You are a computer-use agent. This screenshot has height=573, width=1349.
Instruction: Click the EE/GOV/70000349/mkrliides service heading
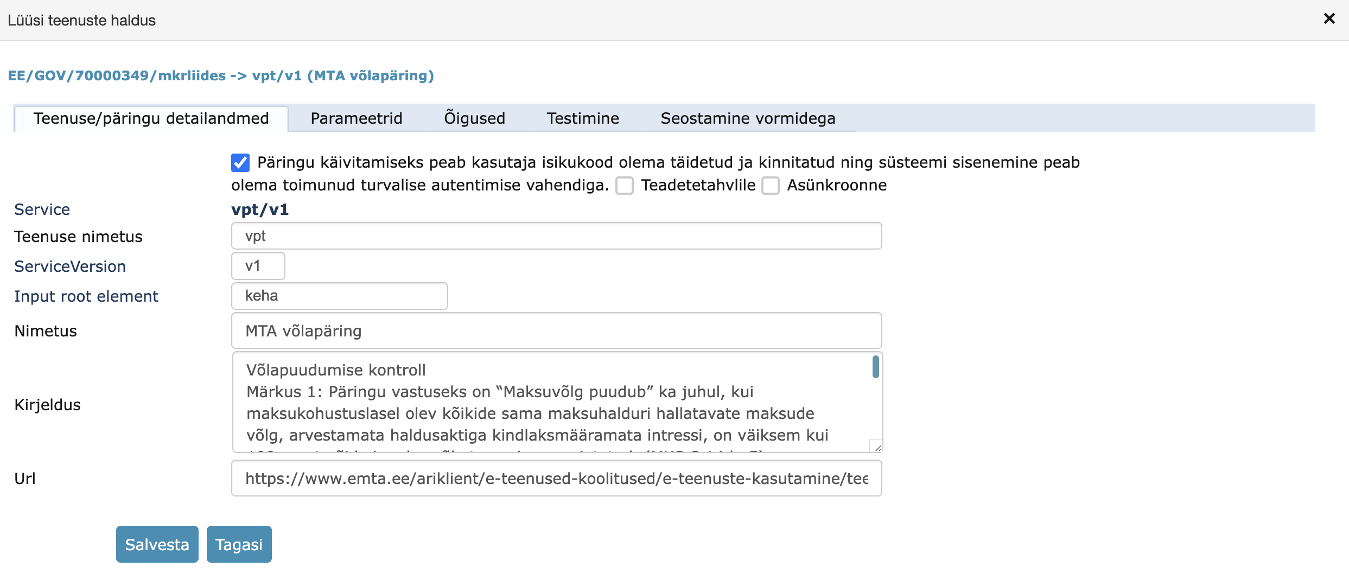click(220, 75)
